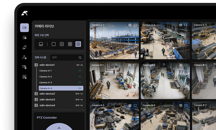Select the Camera-B-3 video tile
Image resolution: width=216 pixels, height=130 pixels.
[204, 80]
